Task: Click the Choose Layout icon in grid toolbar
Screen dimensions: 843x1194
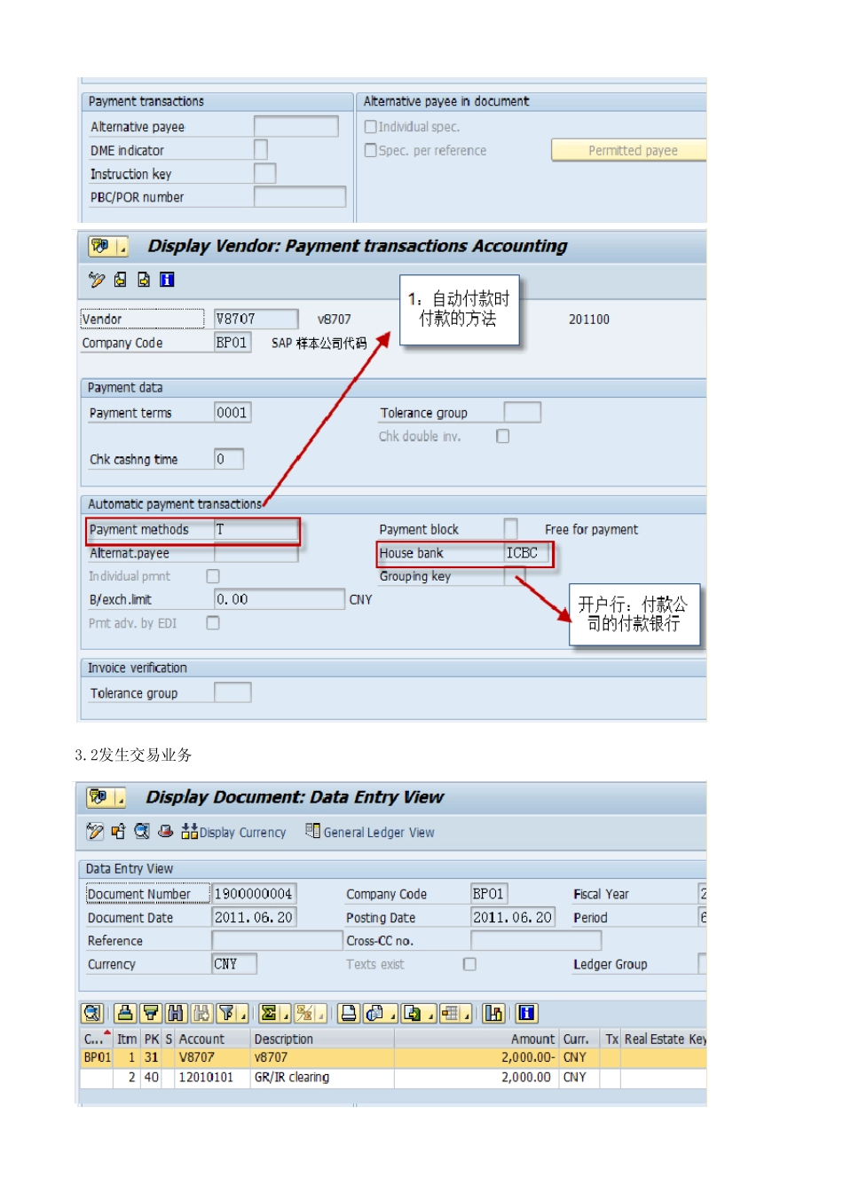Action: pos(451,1013)
